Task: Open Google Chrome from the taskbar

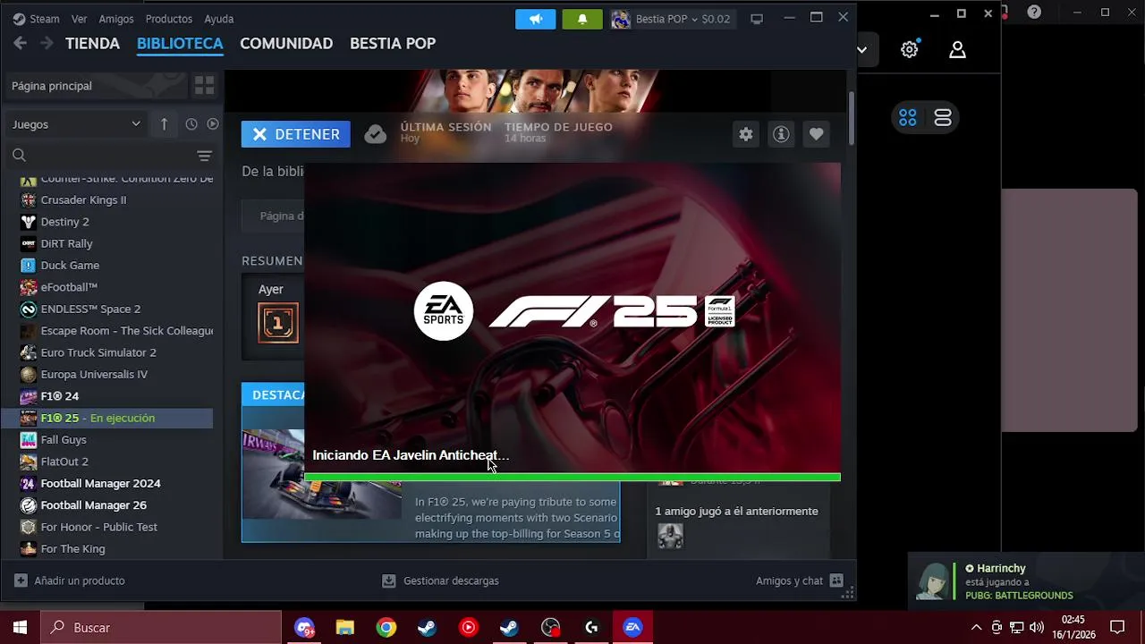Action: [x=386, y=628]
